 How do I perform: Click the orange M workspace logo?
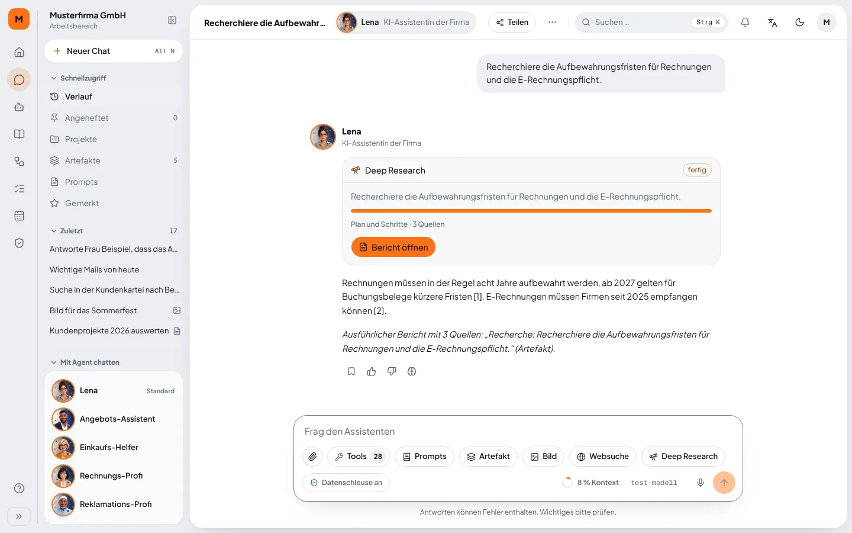point(19,20)
